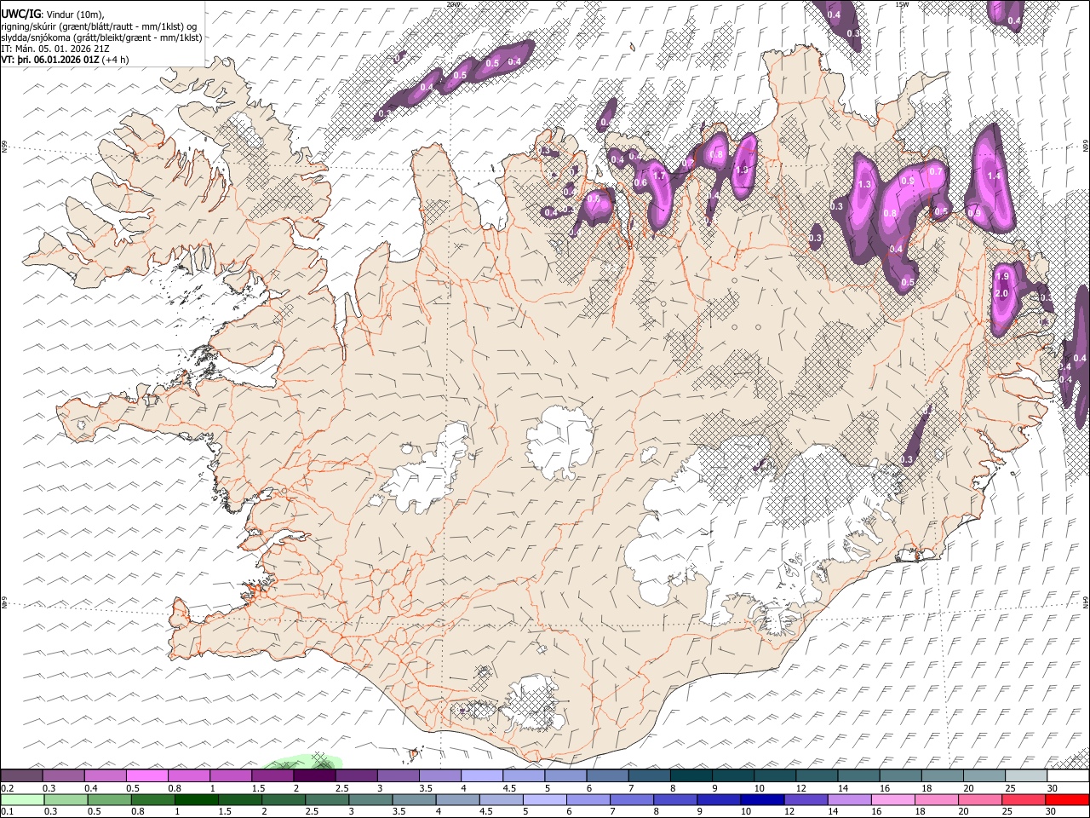Pick the dusky plum 0.2–0.3 snow legend swatch
This screenshot has width=1090, height=818.
[21, 776]
